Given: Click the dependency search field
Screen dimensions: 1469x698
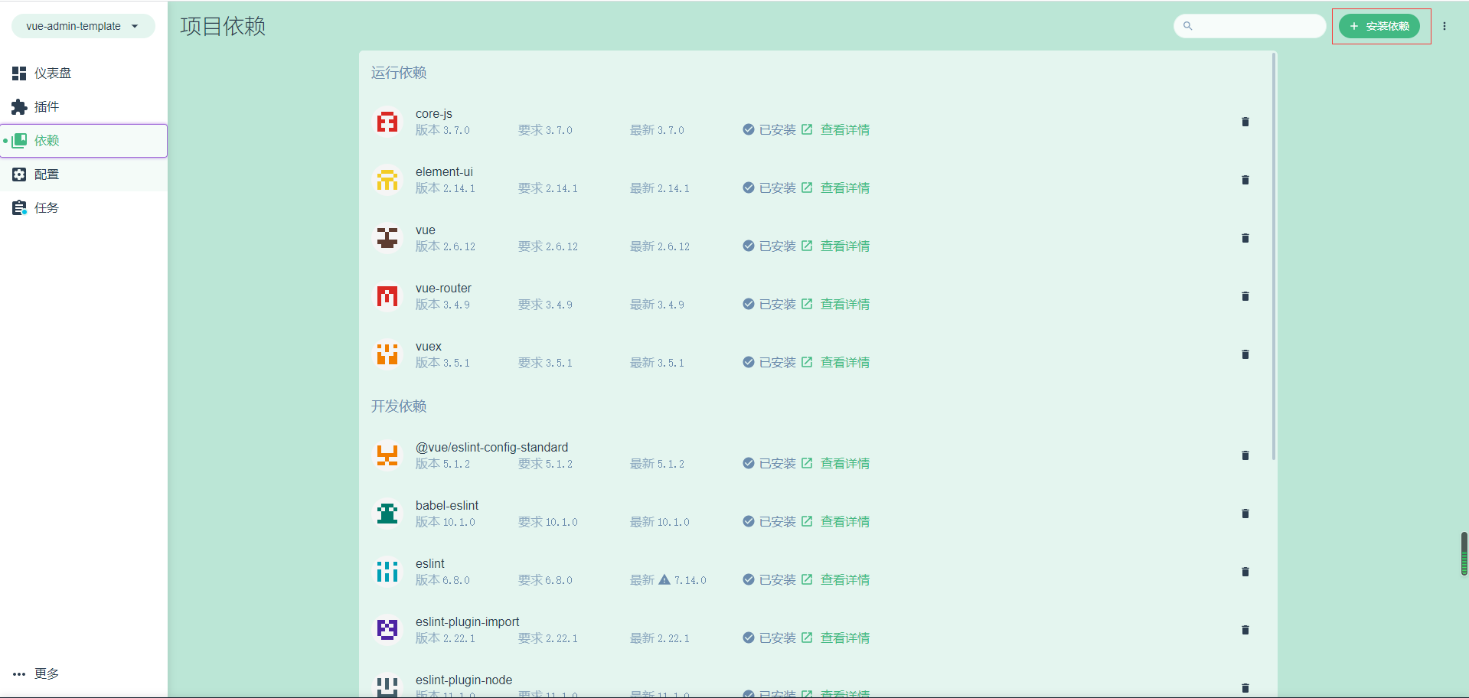Looking at the screenshot, I should pyautogui.click(x=1249, y=26).
